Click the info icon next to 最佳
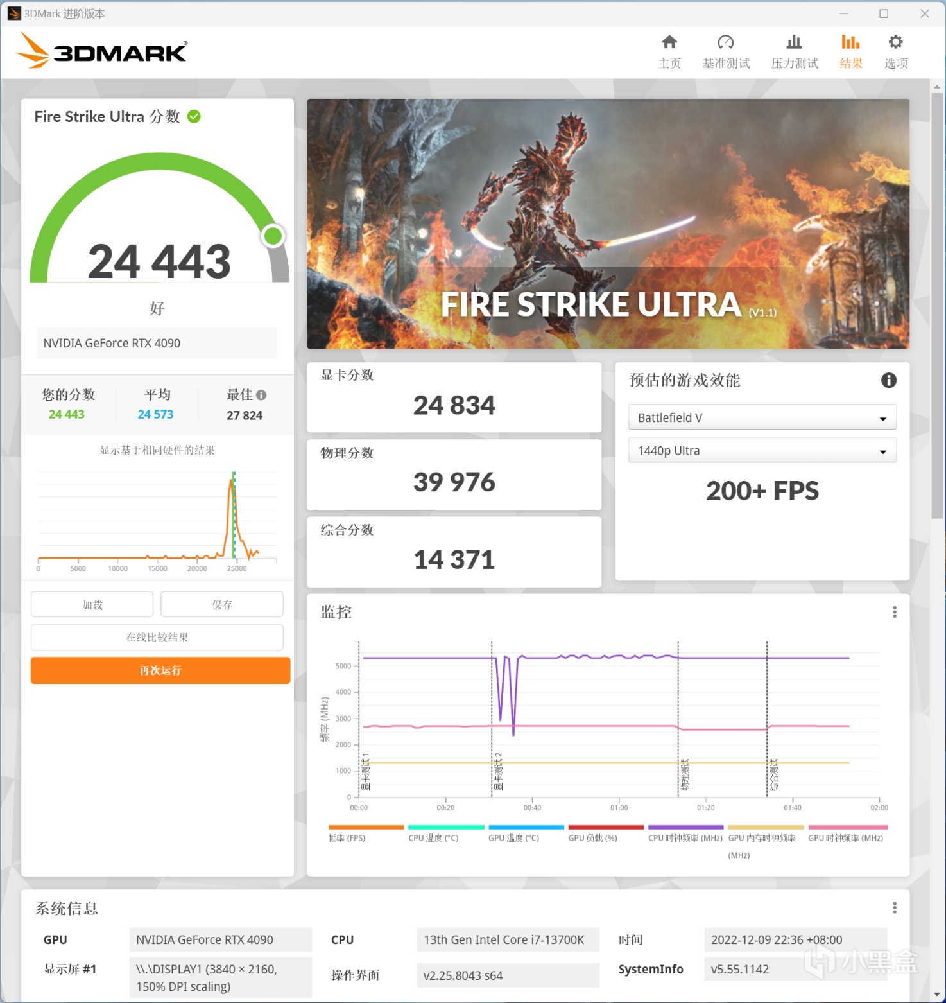 pos(261,395)
